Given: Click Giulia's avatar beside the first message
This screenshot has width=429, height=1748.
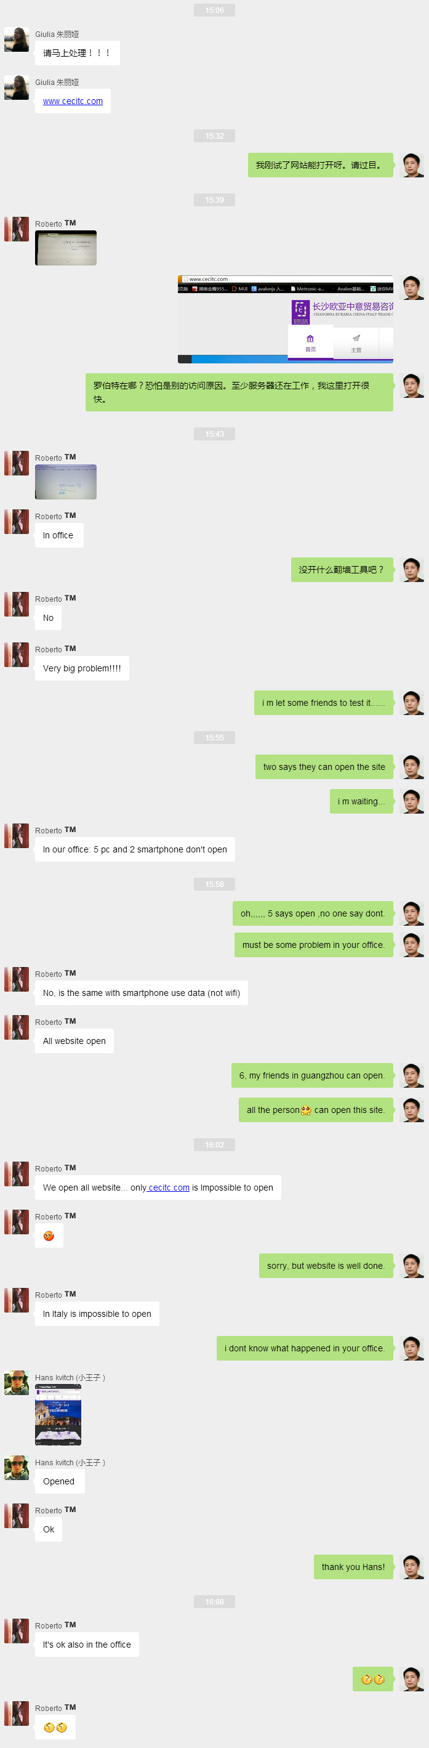Looking at the screenshot, I should pyautogui.click(x=16, y=39).
